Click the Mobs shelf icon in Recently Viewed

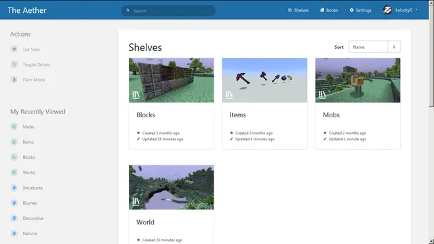(x=14, y=127)
